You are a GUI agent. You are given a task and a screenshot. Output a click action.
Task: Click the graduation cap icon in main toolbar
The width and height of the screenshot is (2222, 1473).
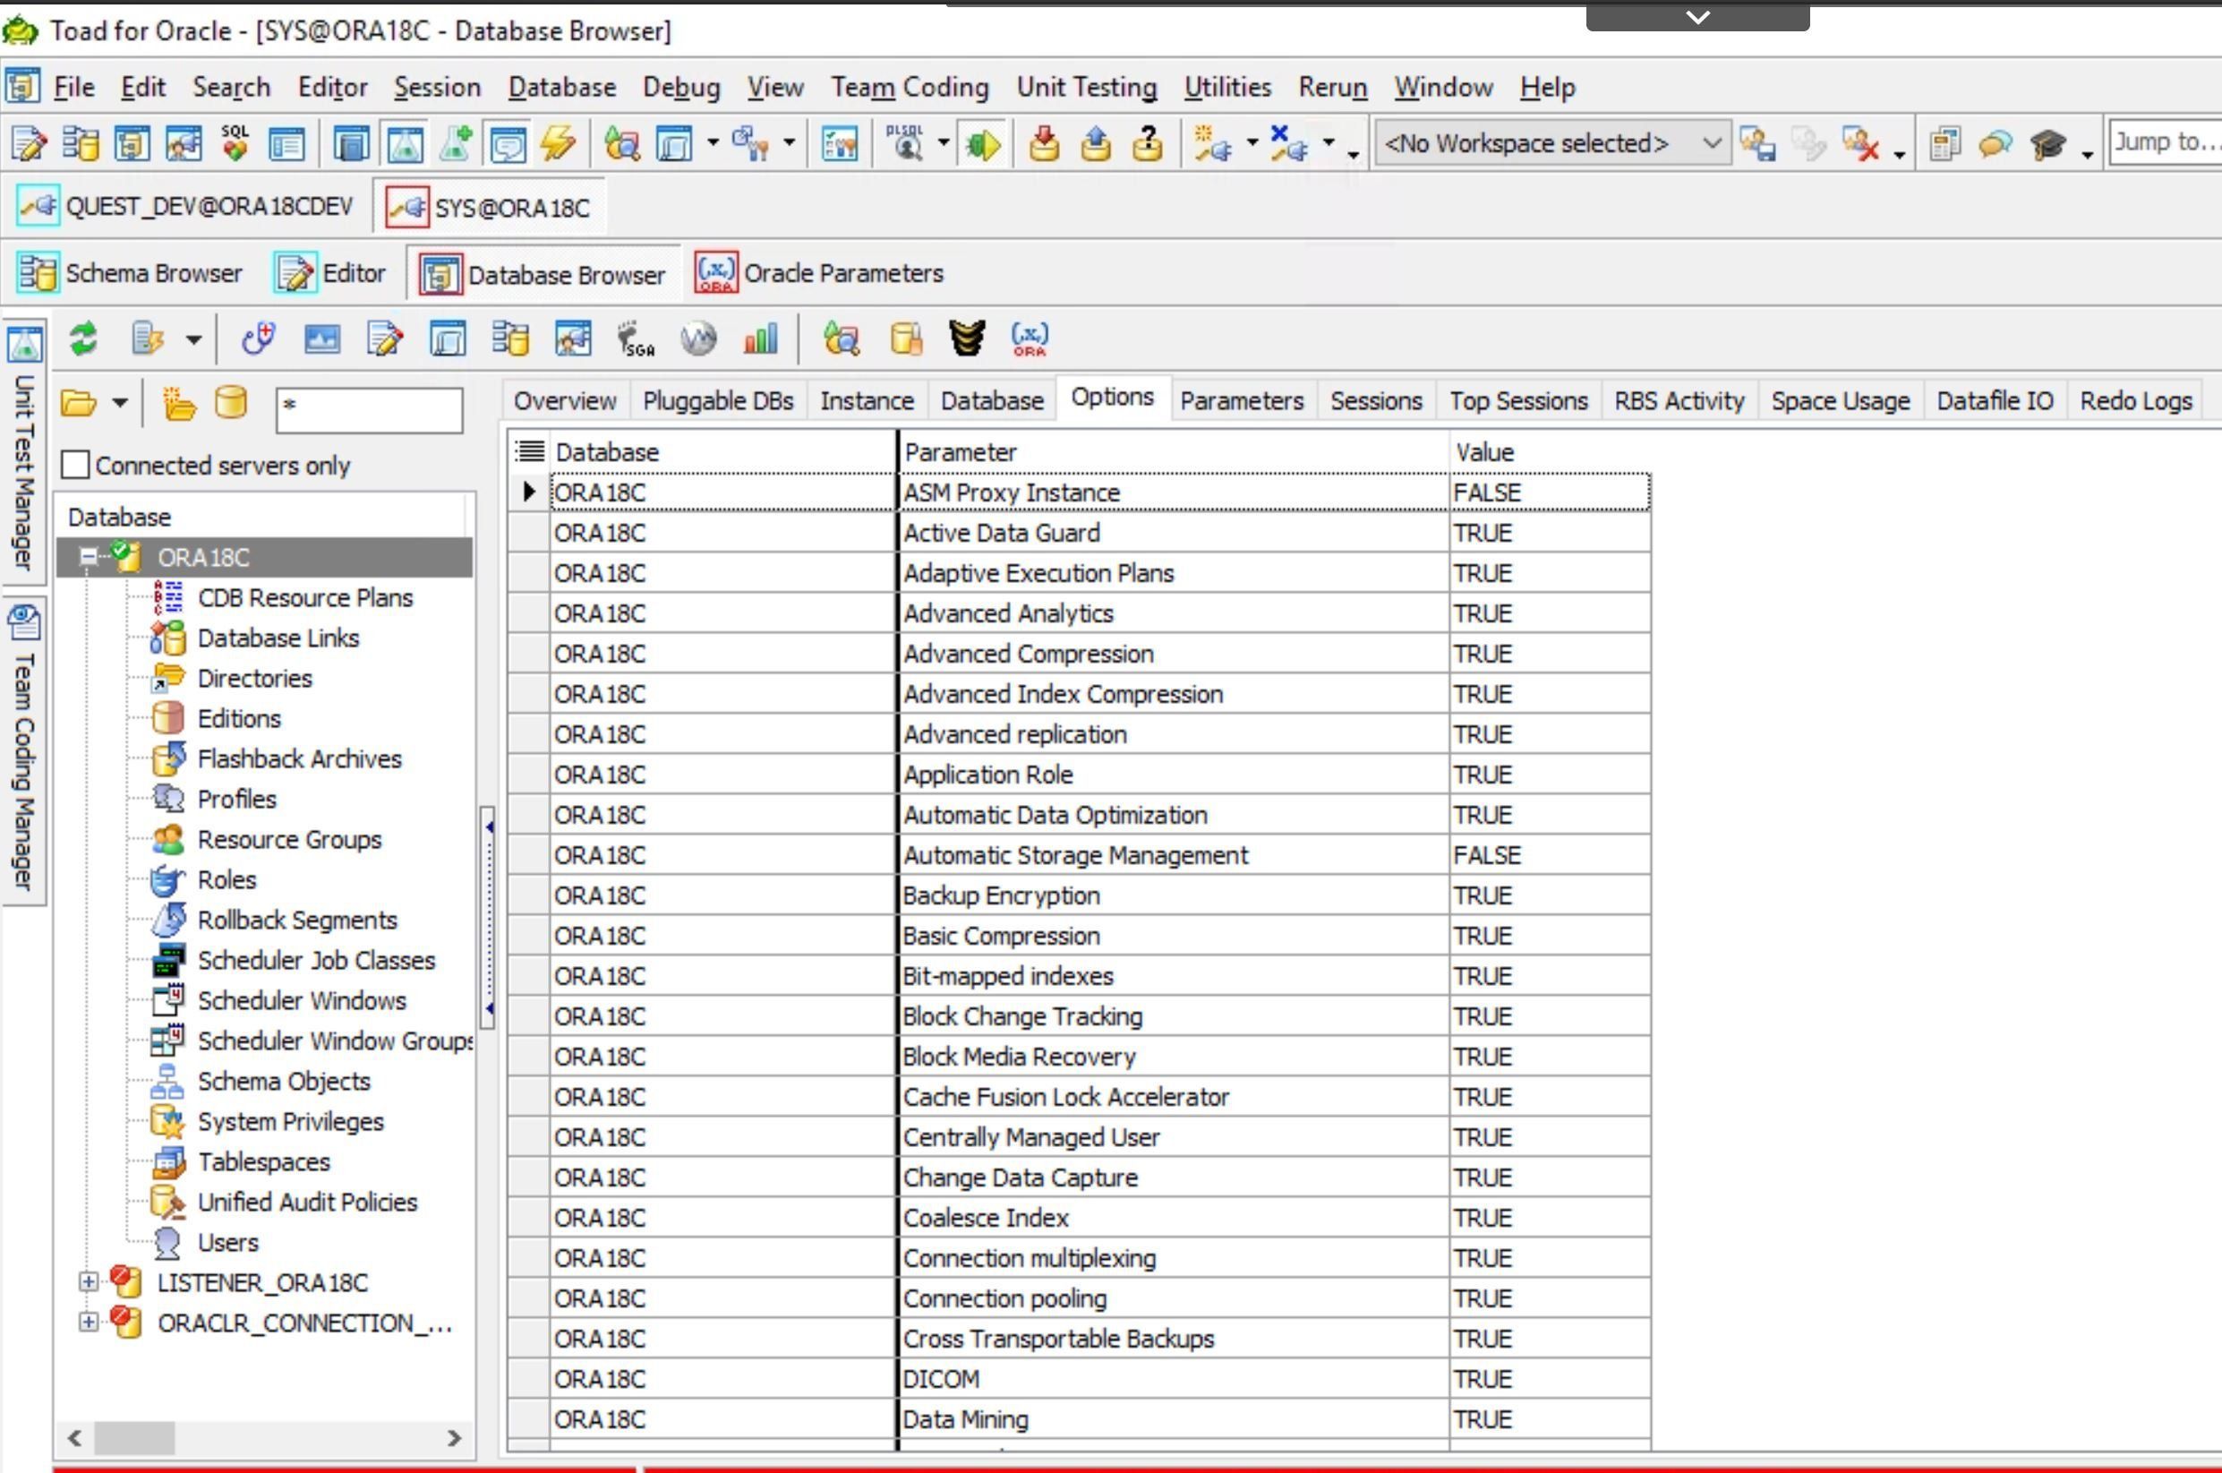(x=2047, y=144)
